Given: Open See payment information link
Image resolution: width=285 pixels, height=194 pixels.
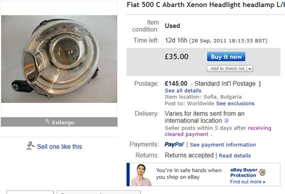Looking at the screenshot, I should 223,144.
